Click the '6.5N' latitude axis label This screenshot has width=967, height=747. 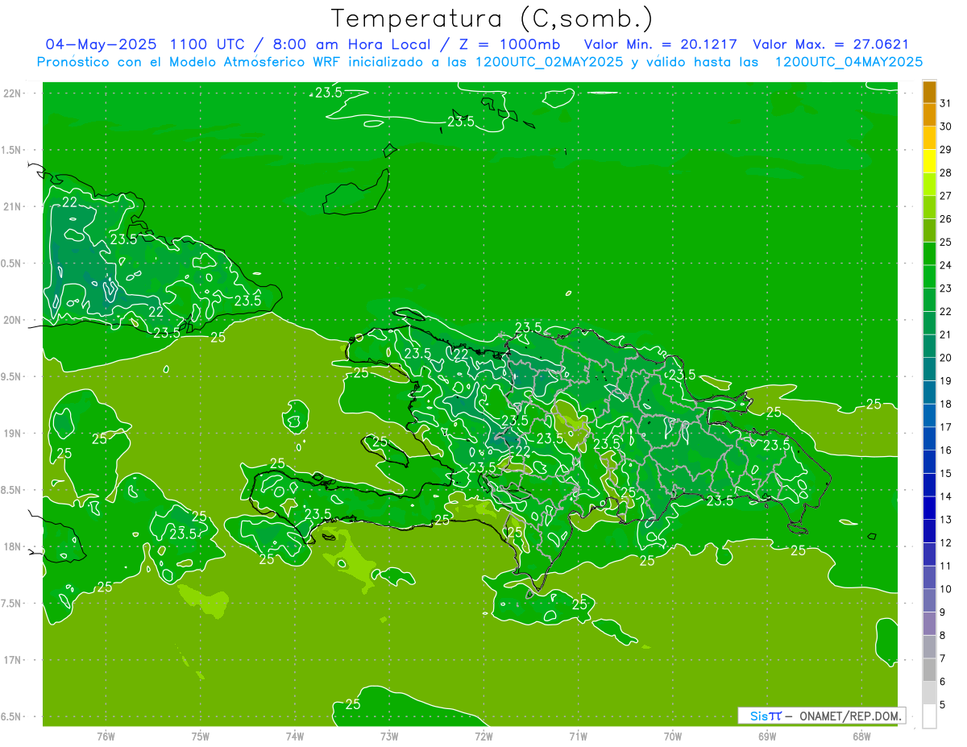[10, 716]
